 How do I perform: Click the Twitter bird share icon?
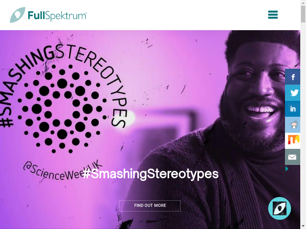pos(293,93)
